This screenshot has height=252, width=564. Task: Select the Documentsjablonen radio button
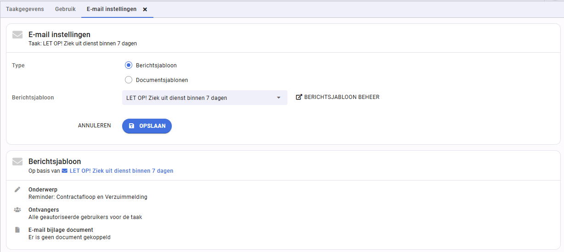129,80
